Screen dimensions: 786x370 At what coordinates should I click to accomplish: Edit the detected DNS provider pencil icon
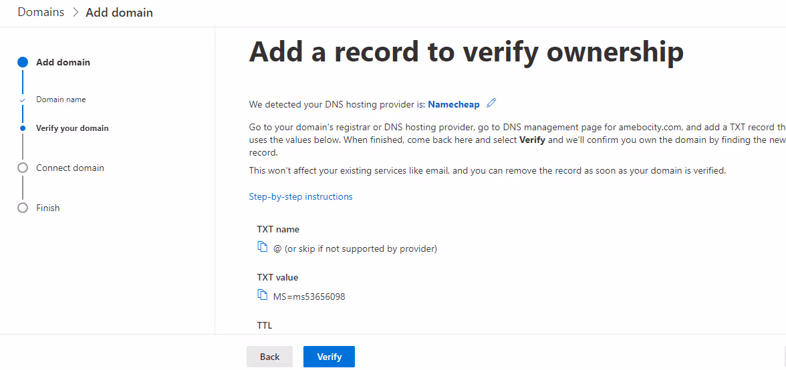pyautogui.click(x=492, y=104)
